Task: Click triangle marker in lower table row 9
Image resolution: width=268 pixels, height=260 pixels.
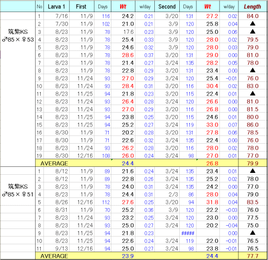Action: 252,233
